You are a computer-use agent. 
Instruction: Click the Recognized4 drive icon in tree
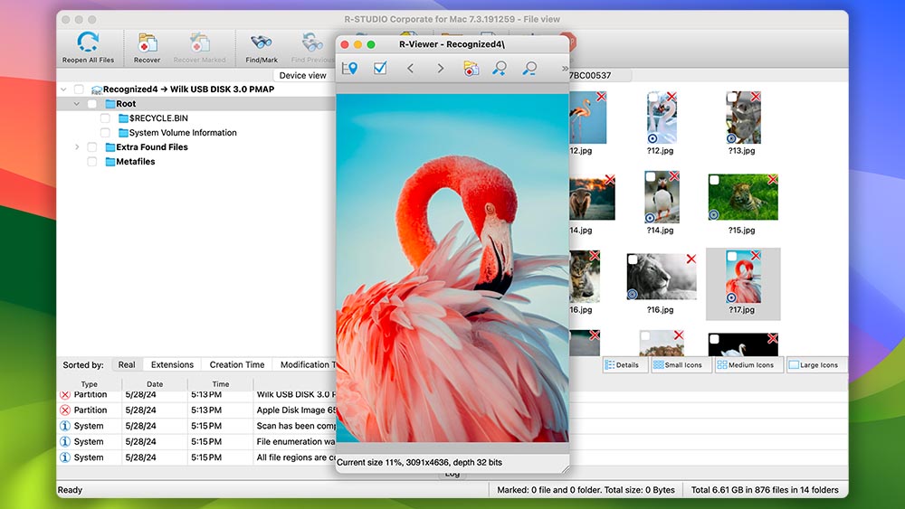97,90
